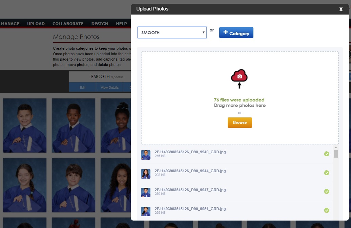Click the '246 KB' file size
351x228 pixels.
point(160,156)
